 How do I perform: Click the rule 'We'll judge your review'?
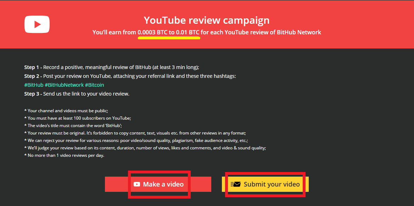point(145,148)
